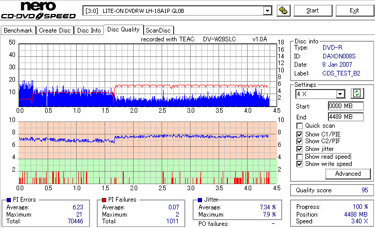Toggle the Show jitter checkbox
375x228 pixels.
(299, 149)
